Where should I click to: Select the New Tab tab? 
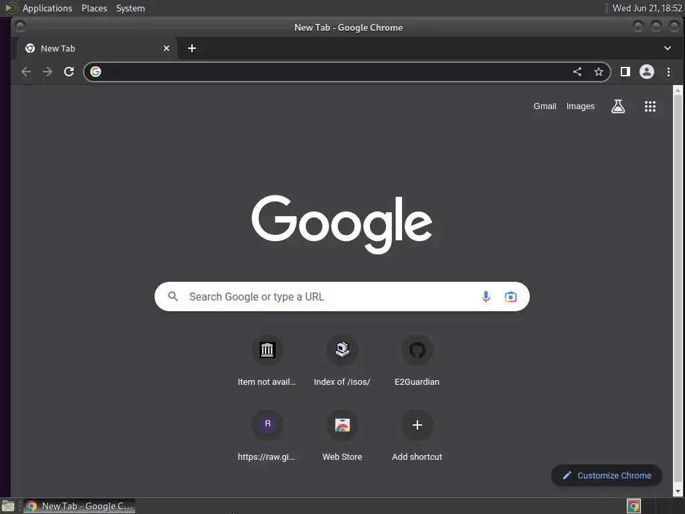click(x=97, y=48)
